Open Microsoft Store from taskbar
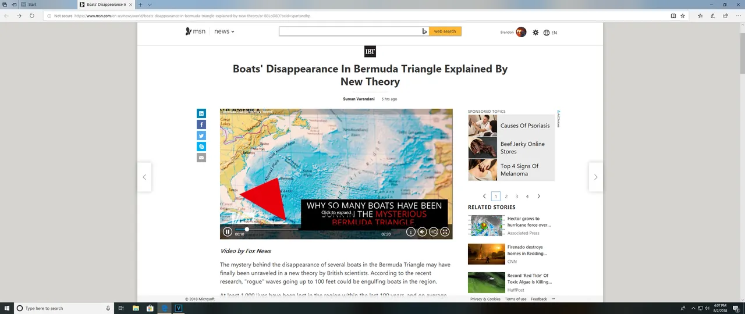The width and height of the screenshot is (745, 314). tap(150, 308)
